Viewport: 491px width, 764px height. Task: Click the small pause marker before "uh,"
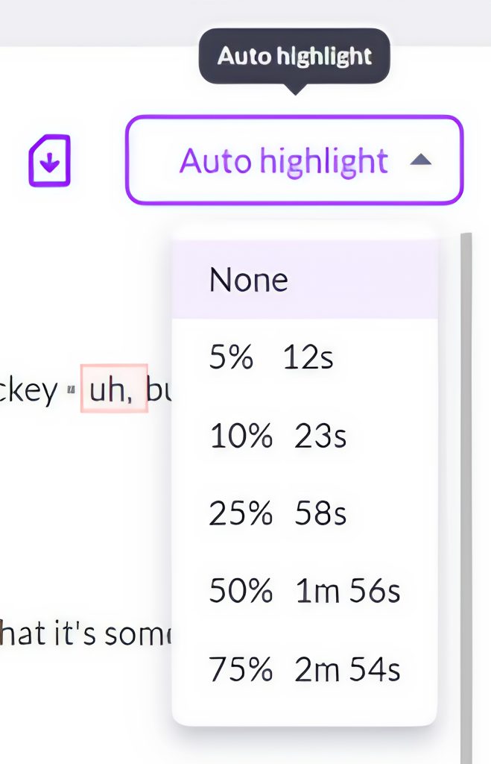[72, 389]
